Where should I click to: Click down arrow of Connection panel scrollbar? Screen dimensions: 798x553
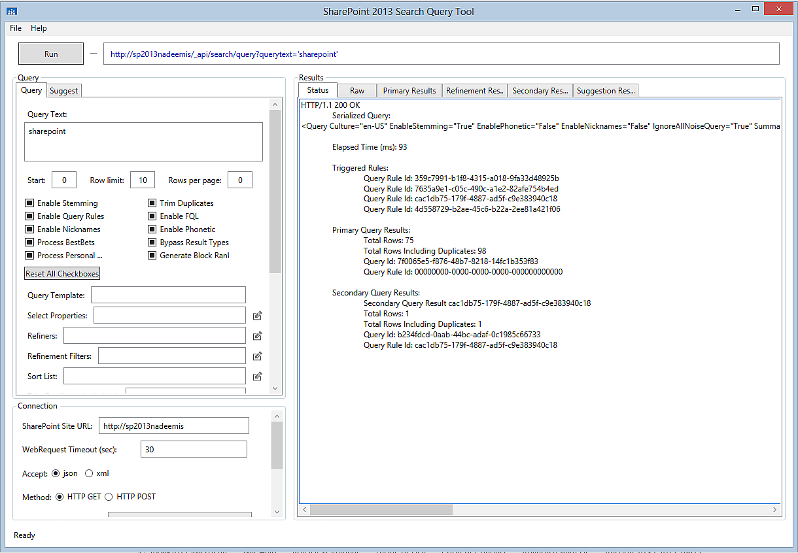click(277, 512)
